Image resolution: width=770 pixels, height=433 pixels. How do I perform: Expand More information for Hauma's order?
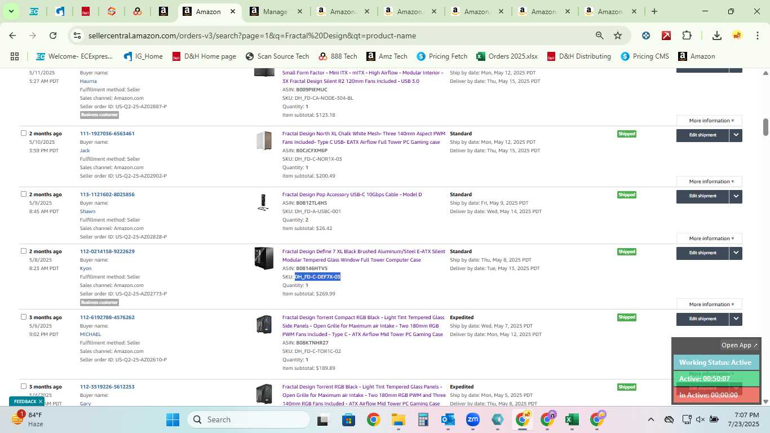click(709, 121)
